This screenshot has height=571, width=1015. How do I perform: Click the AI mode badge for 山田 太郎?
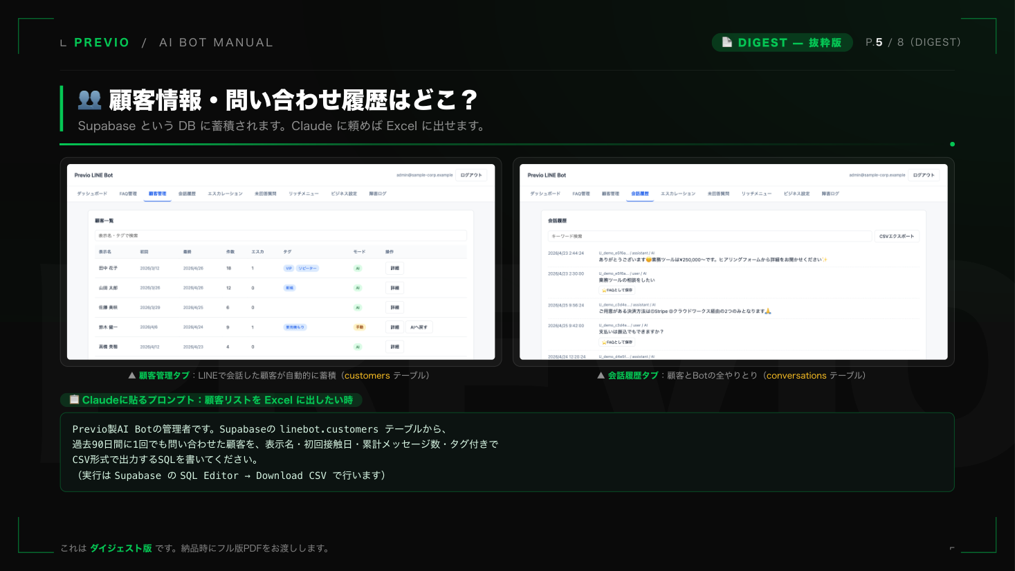358,287
